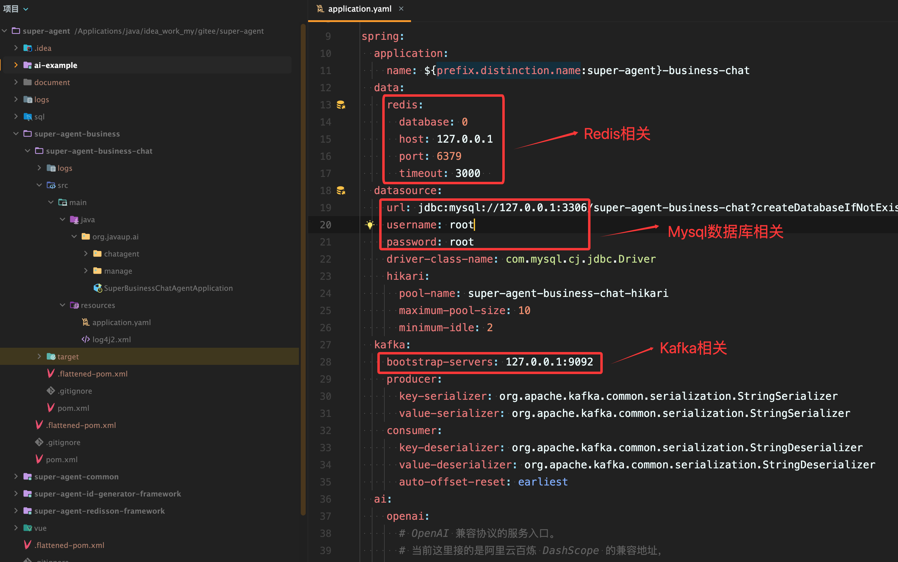Collapse the super-agent-business folder
This screenshot has width=898, height=562.
pyautogui.click(x=16, y=134)
